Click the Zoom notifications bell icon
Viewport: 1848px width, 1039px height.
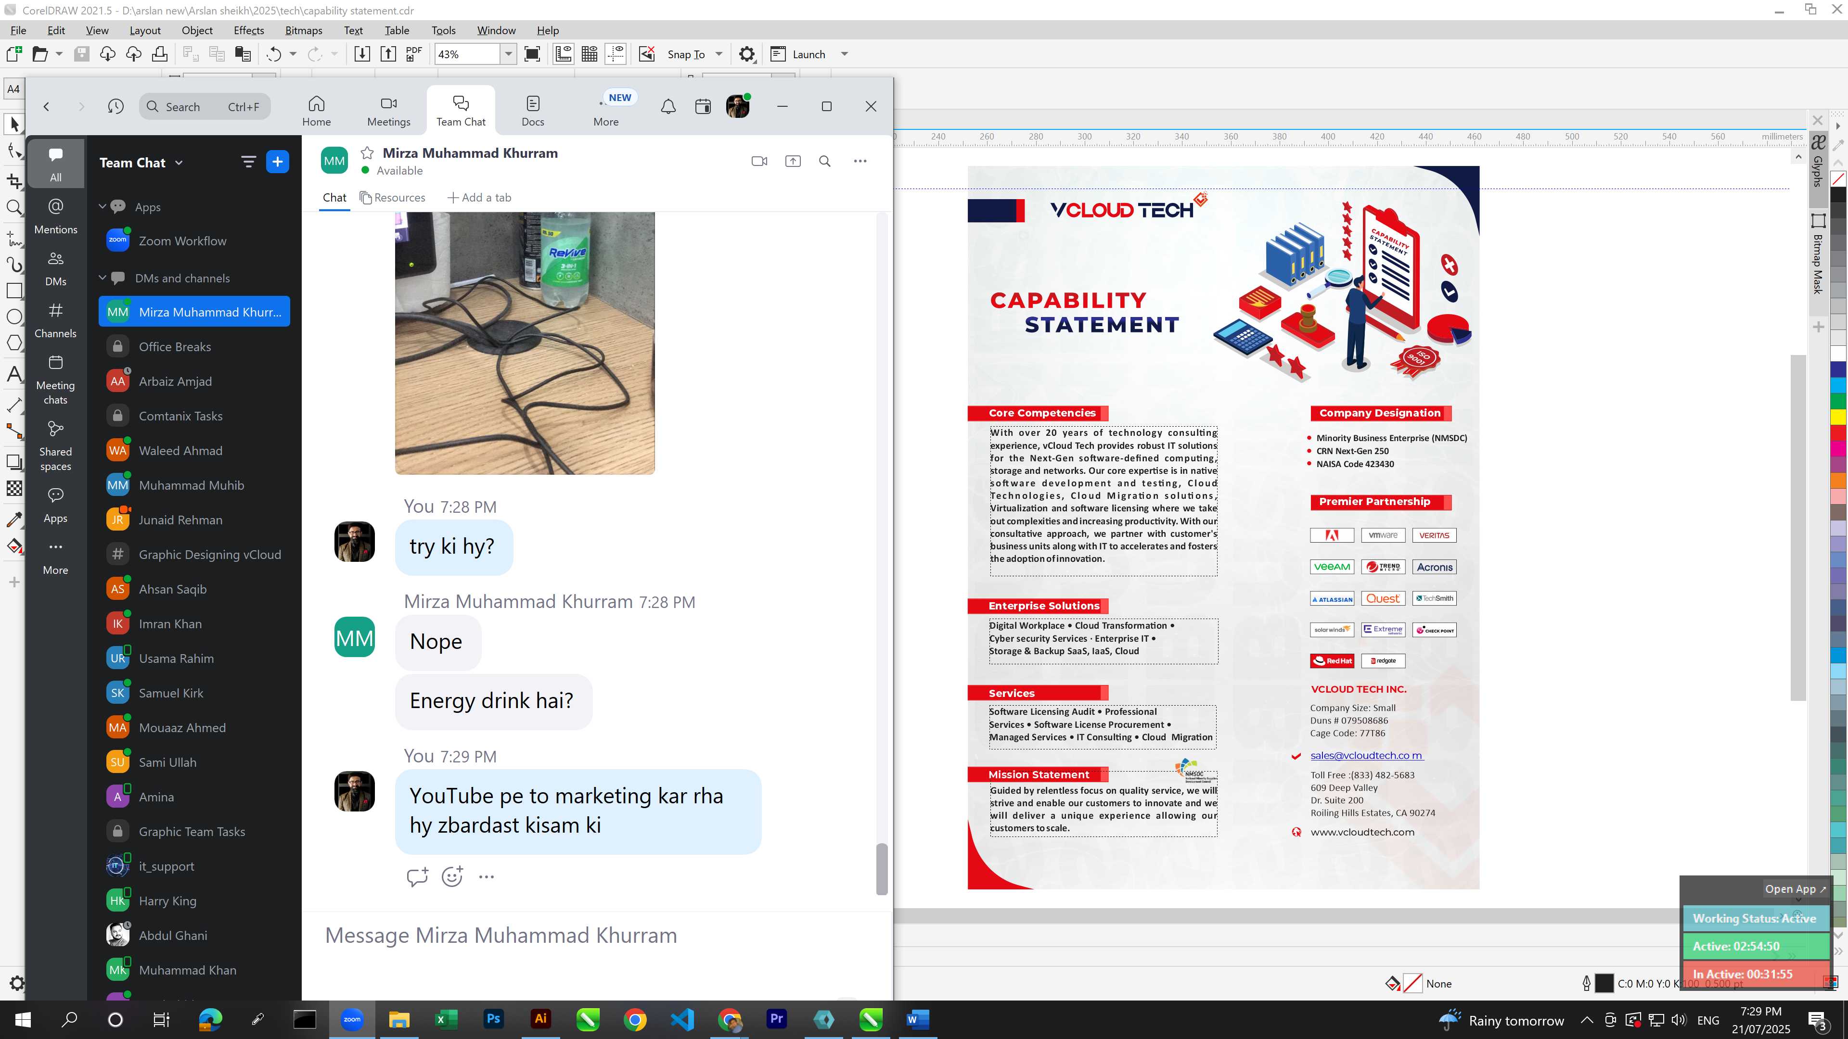click(x=668, y=107)
